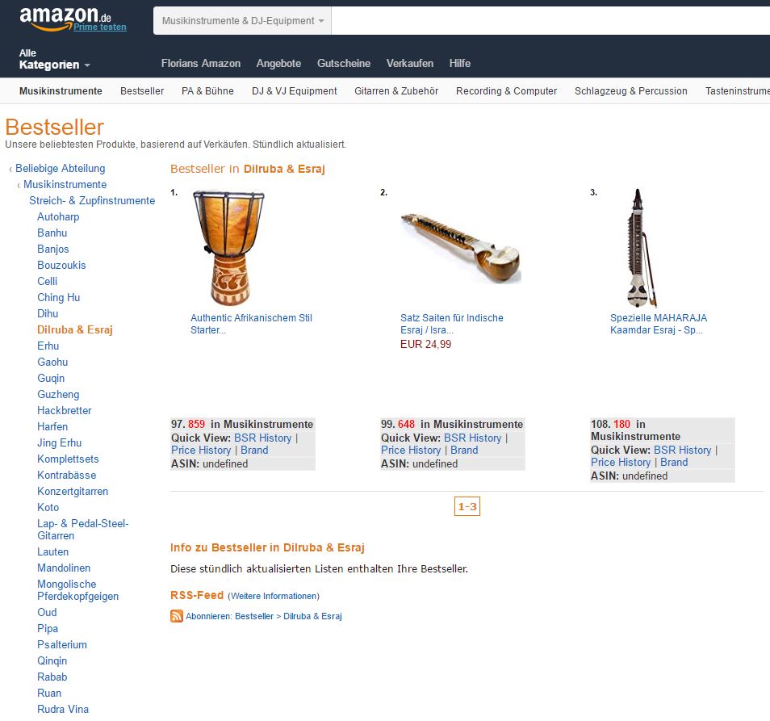Screen dimensions: 770x721
Task: Select Gitarren & Zubehör in the category bar
Action: pos(396,91)
